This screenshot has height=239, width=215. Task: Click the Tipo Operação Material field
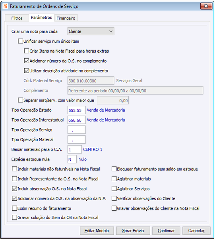pyautogui.click(x=76, y=140)
